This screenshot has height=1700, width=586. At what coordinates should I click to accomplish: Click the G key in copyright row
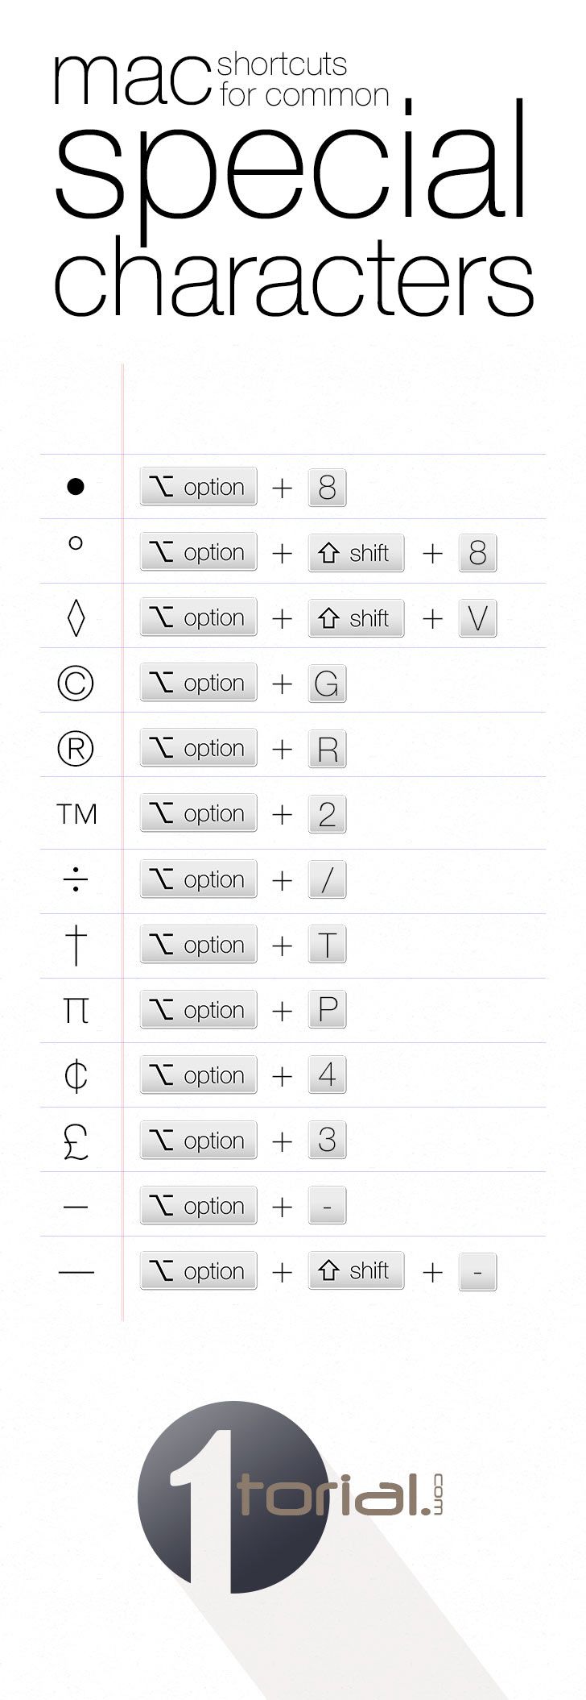click(327, 684)
